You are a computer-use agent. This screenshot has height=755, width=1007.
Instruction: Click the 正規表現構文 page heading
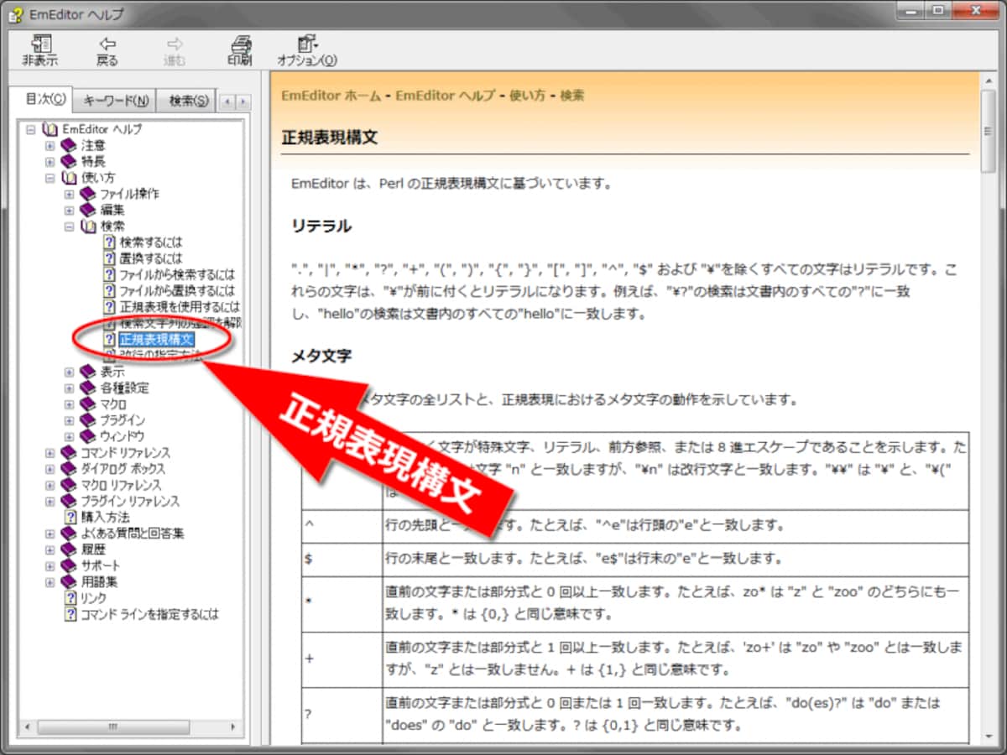click(329, 138)
